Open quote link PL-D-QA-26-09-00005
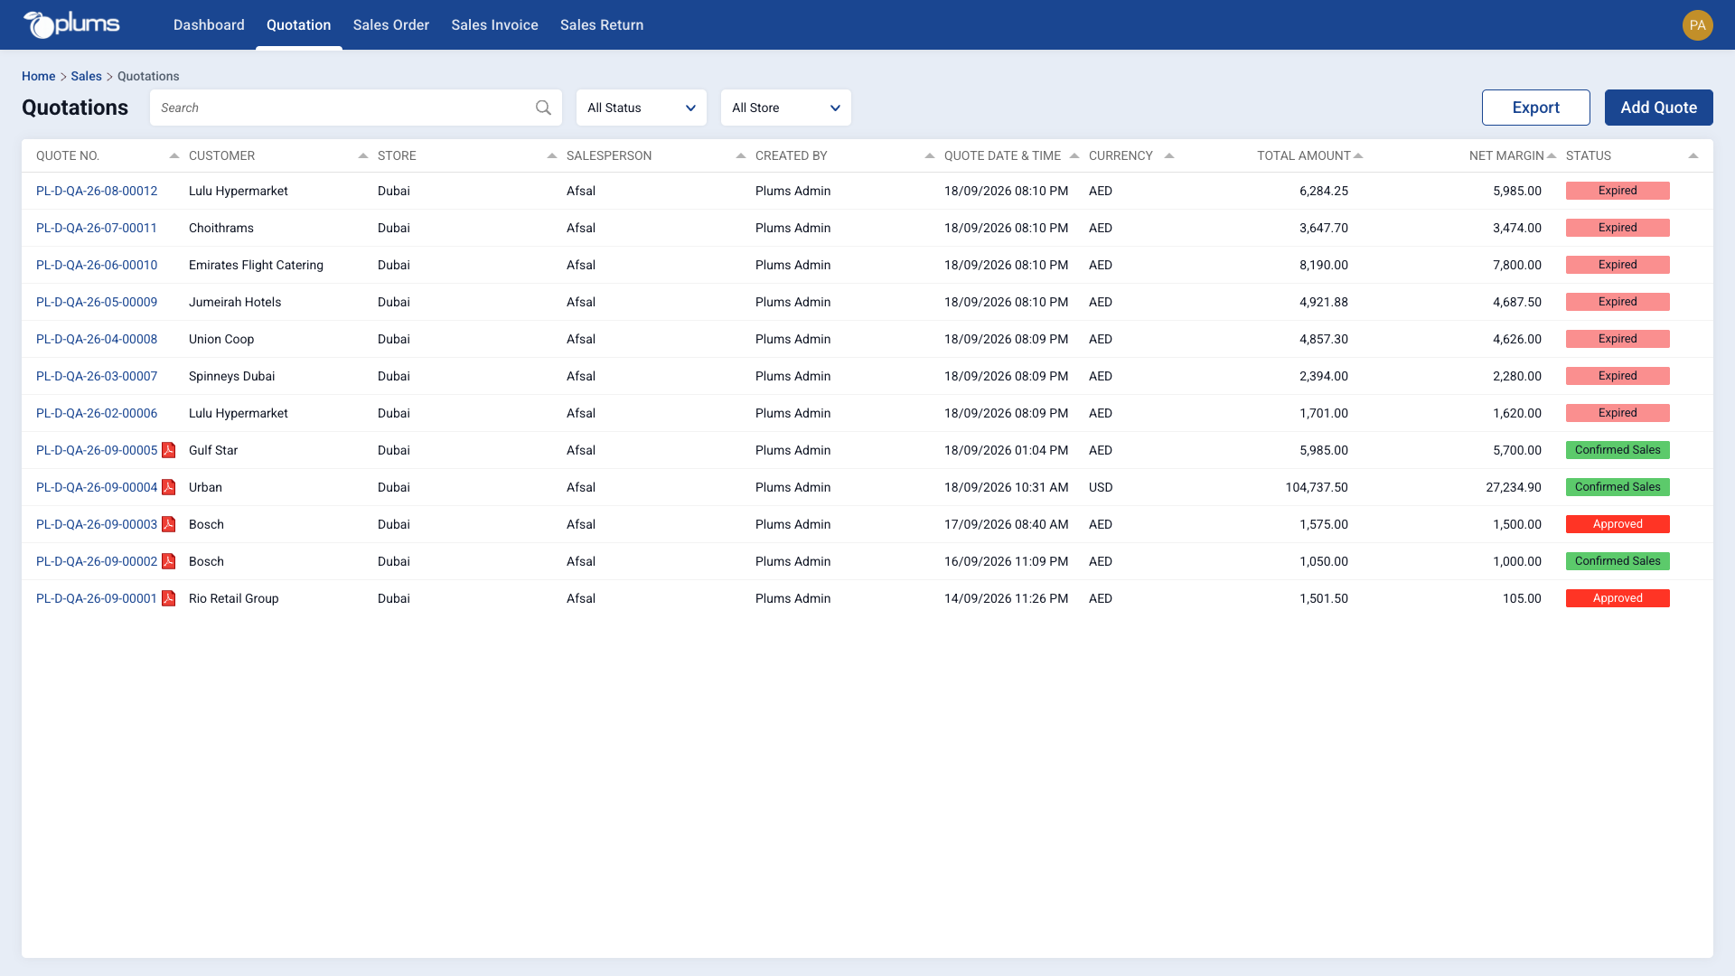The image size is (1735, 976). [97, 450]
